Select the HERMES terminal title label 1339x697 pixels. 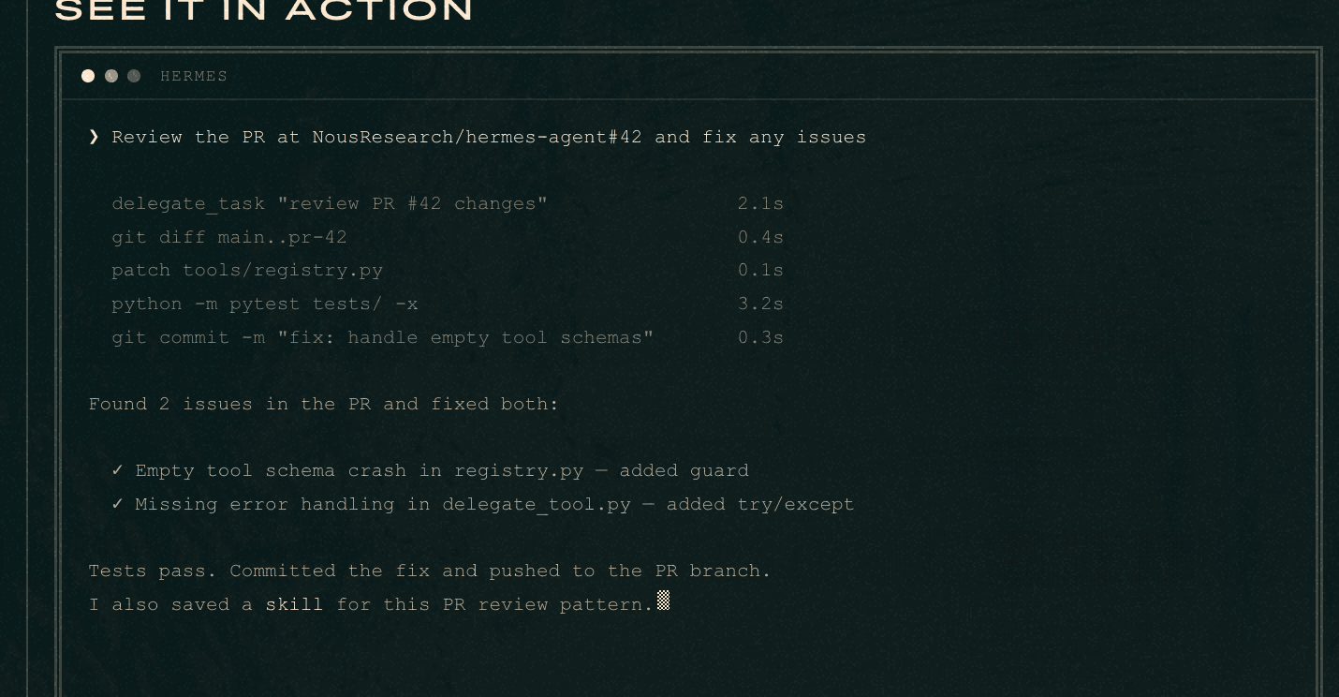[x=194, y=76]
